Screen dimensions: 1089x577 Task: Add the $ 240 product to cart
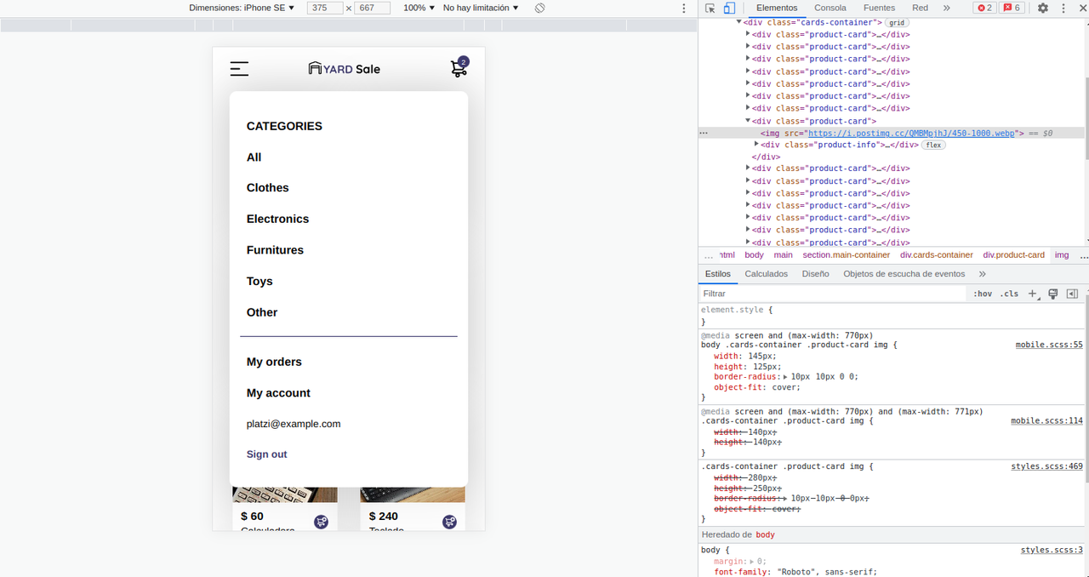coord(449,522)
